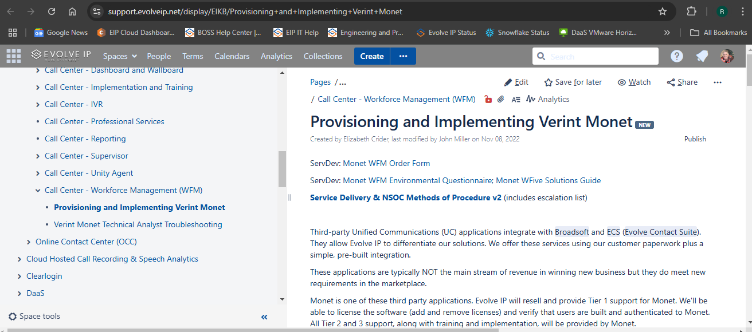Collapse the sidebar with double-chevron icon
Viewport: 752px width, 332px height.
pos(264,317)
